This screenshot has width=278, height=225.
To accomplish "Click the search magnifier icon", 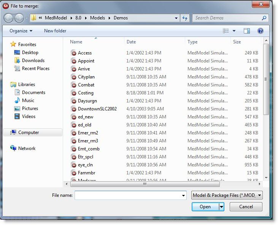I will coord(264,18).
